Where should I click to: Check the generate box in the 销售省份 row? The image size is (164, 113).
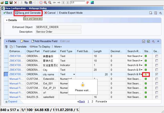[157, 56]
